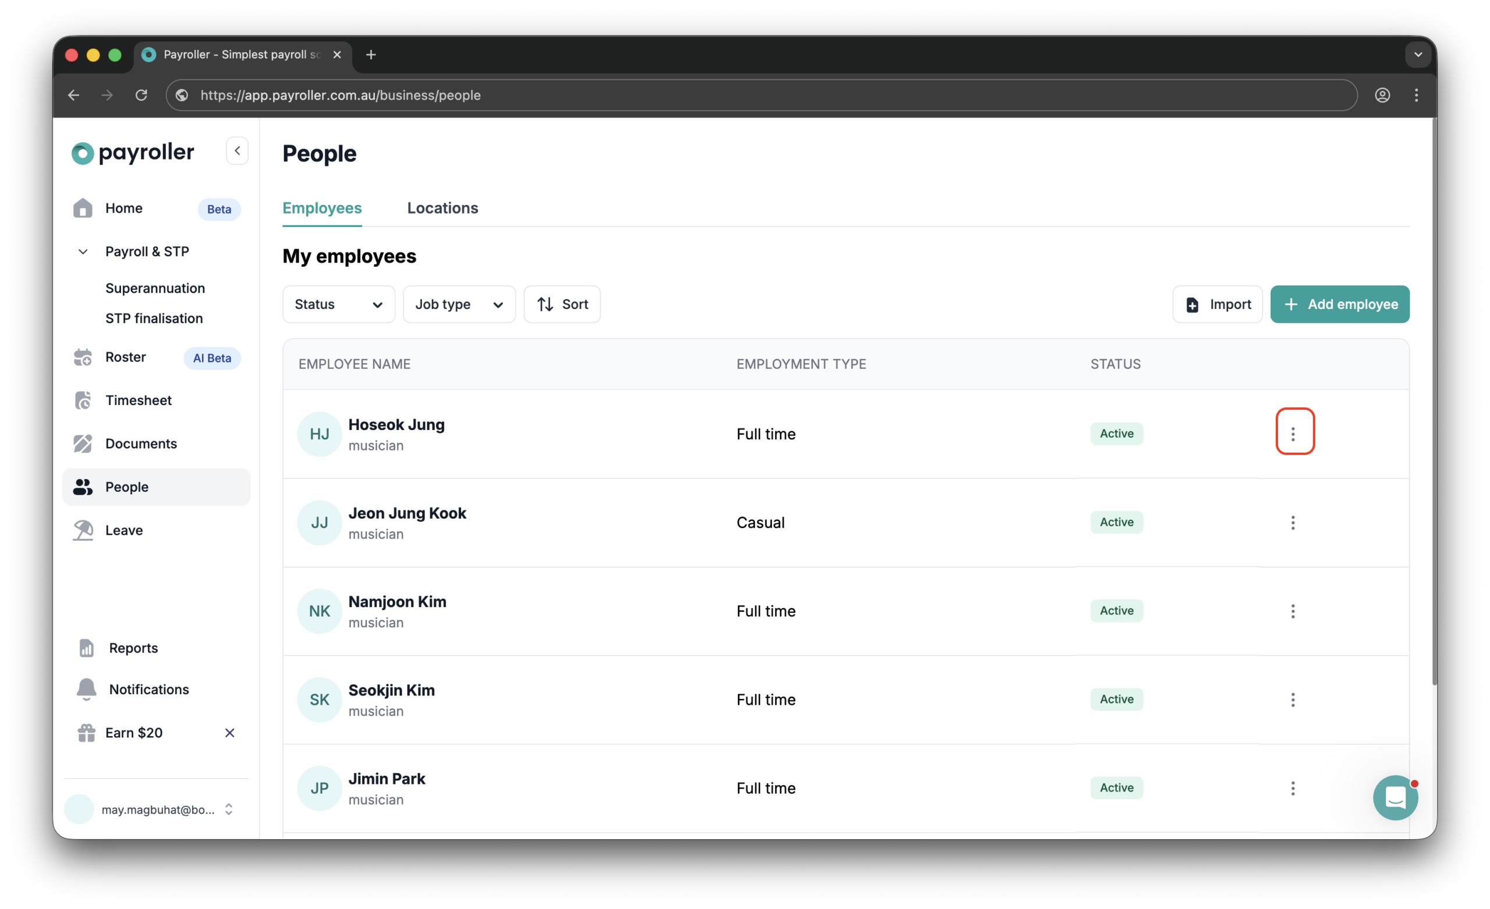Click the Notifications bell icon
Viewport: 1490px width, 909px height.
pos(86,689)
